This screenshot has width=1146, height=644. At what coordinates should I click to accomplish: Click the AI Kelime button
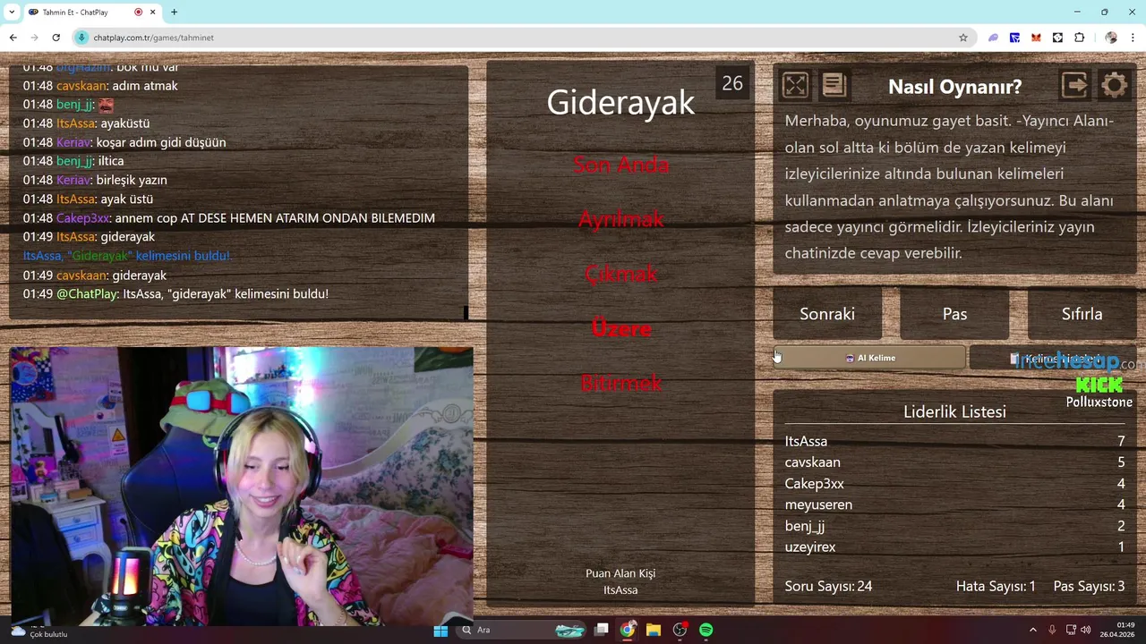click(870, 358)
